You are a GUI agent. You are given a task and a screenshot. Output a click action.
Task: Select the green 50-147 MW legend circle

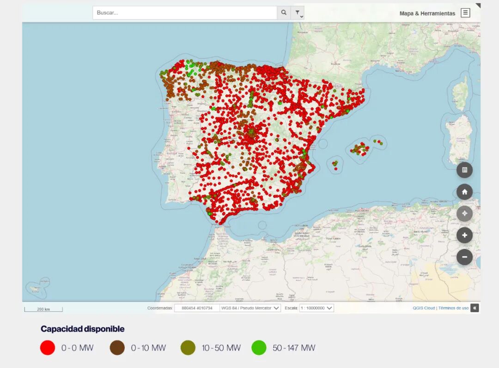click(259, 348)
